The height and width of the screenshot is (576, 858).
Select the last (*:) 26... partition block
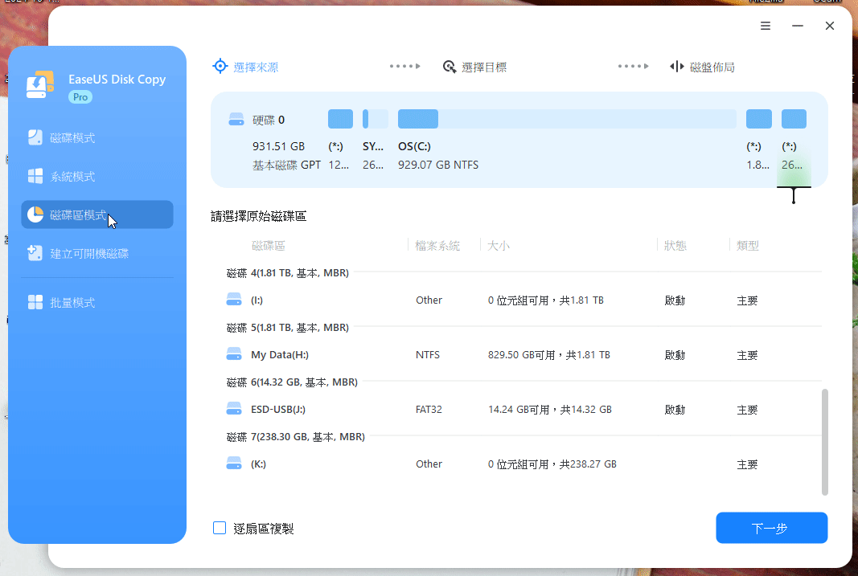pos(794,119)
